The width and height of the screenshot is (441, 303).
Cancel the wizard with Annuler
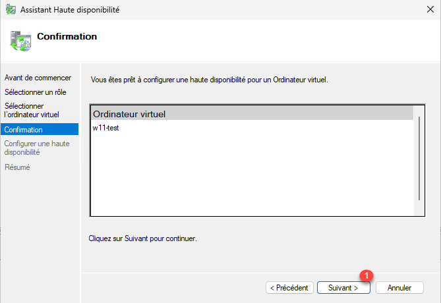click(399, 288)
